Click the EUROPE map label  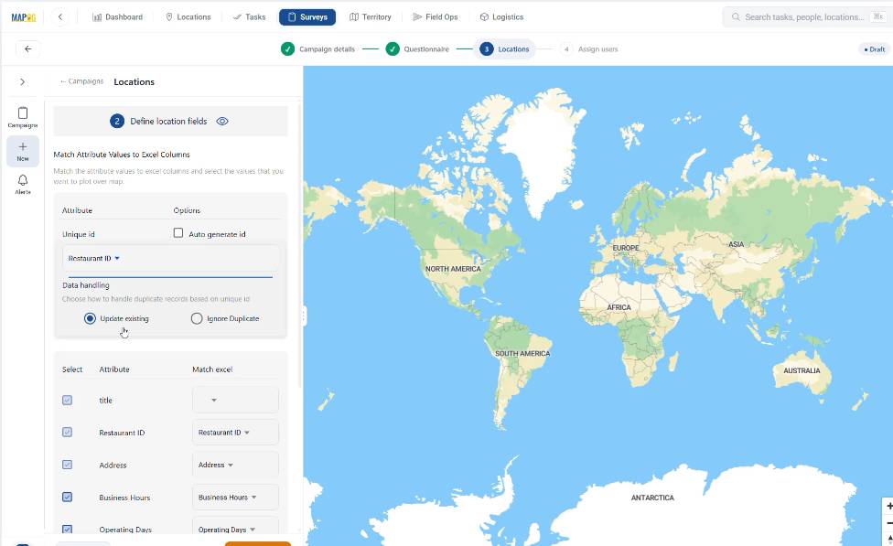[625, 248]
